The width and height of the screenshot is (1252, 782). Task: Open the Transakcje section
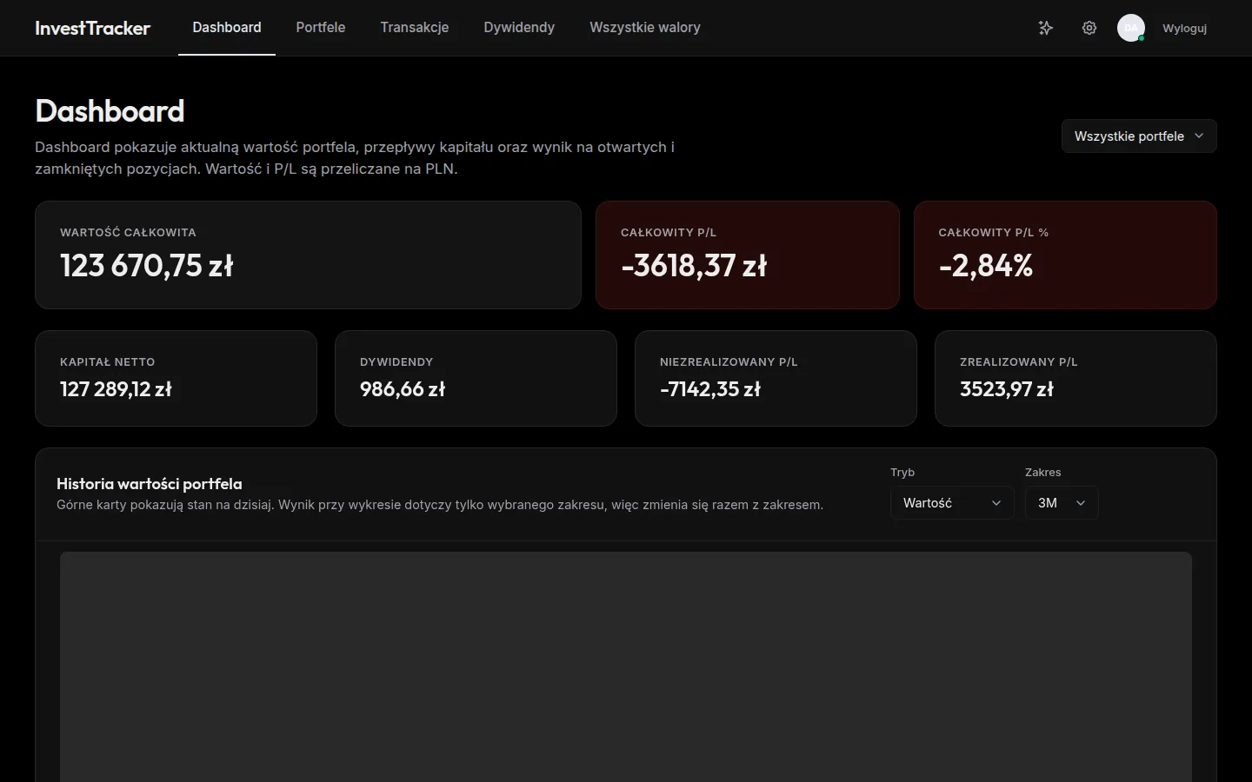pyautogui.click(x=415, y=27)
